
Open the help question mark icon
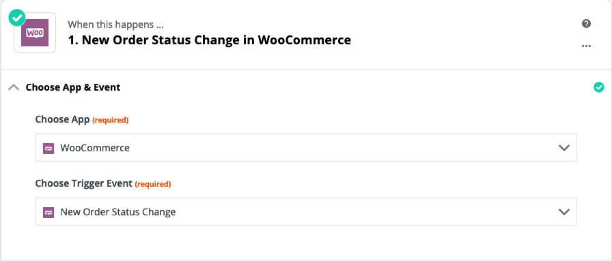586,24
